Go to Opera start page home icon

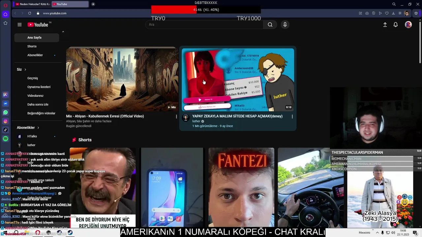click(5, 14)
